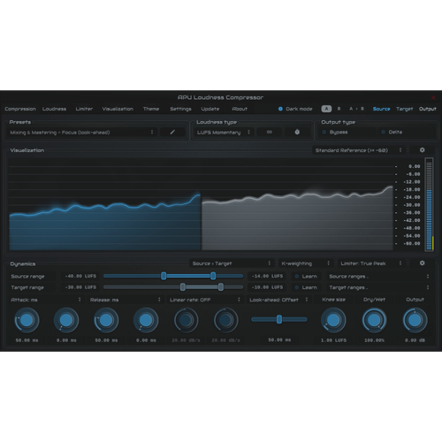Click the 100.00% Dry/Wet value
Image resolution: width=442 pixels, height=442 pixels.
point(374,340)
